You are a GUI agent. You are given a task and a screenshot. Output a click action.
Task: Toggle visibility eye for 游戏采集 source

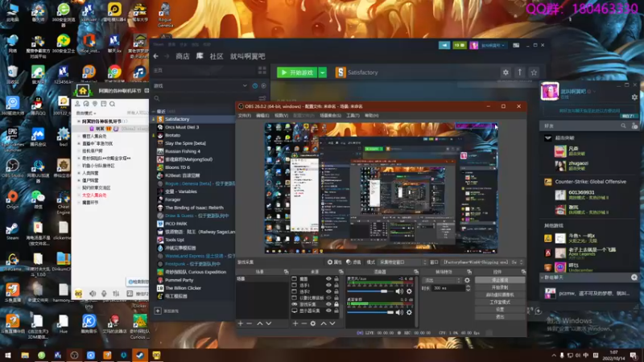tap(328, 304)
